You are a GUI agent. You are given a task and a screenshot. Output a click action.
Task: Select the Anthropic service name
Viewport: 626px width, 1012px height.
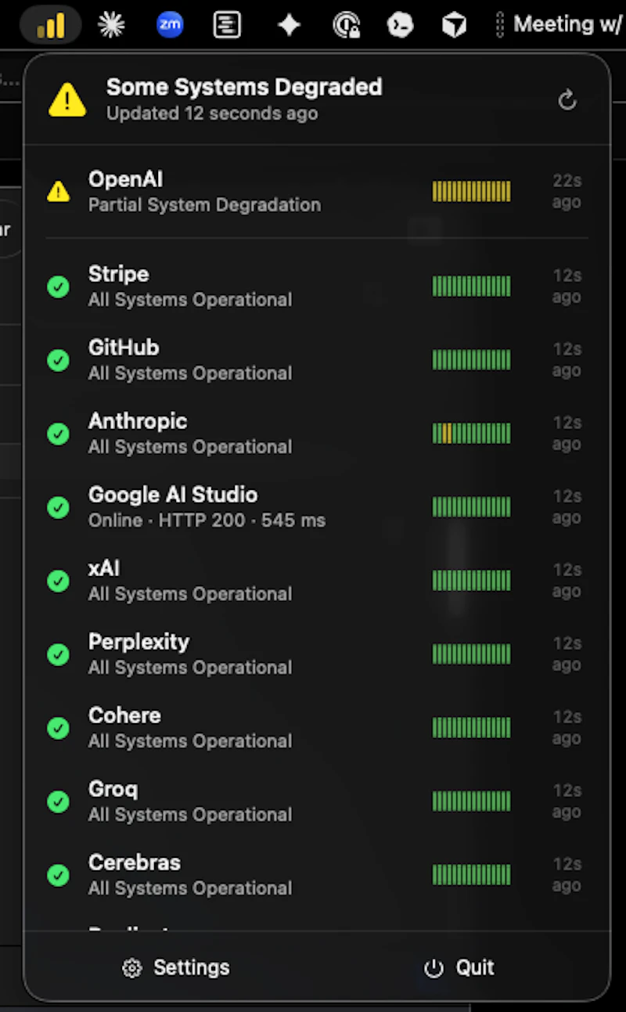(x=138, y=421)
